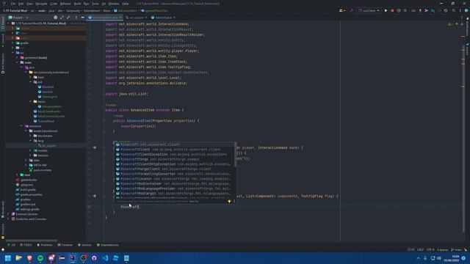Hide the Project tool window
This screenshot has height=264, width=470.
pyautogui.click(x=83, y=18)
